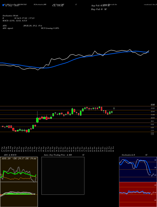157x207 pixels.
Task: Click the 'ADX signal:' label
Action: 8,28
